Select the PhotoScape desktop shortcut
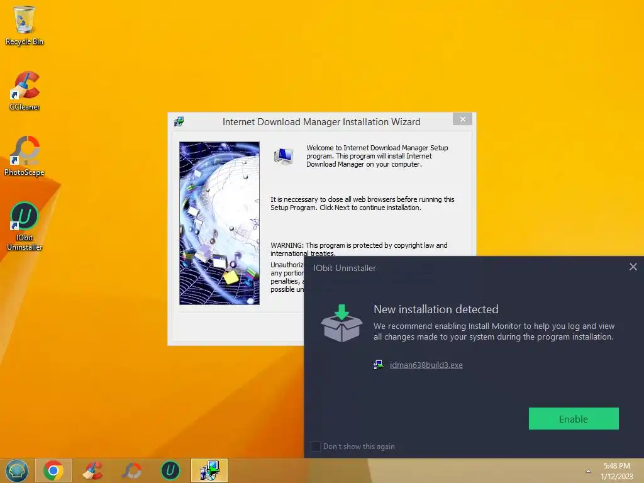Image resolution: width=644 pixels, height=483 pixels. click(25, 156)
